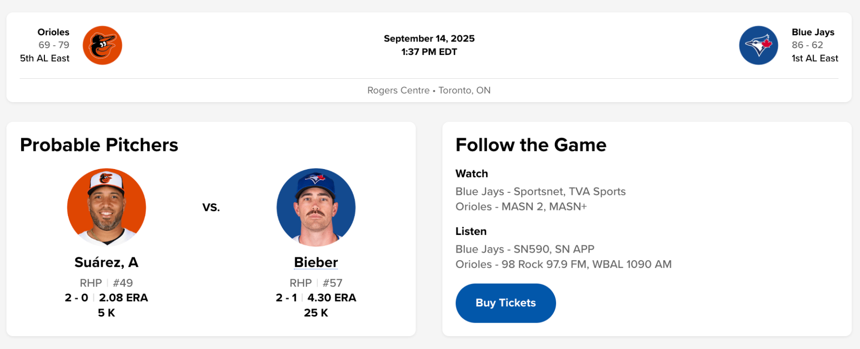Open the Bieber player link
The image size is (860, 349).
[316, 263]
